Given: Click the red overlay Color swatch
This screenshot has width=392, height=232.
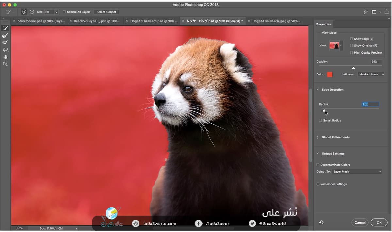Looking at the screenshot, I should [x=330, y=75].
